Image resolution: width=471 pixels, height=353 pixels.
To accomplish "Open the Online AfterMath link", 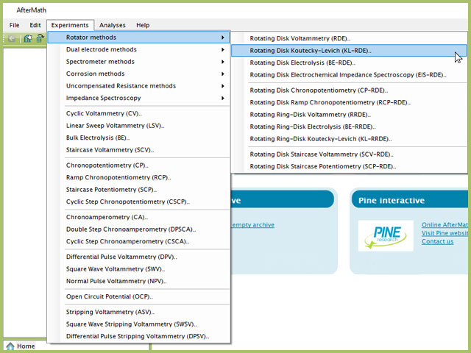I will [445, 225].
